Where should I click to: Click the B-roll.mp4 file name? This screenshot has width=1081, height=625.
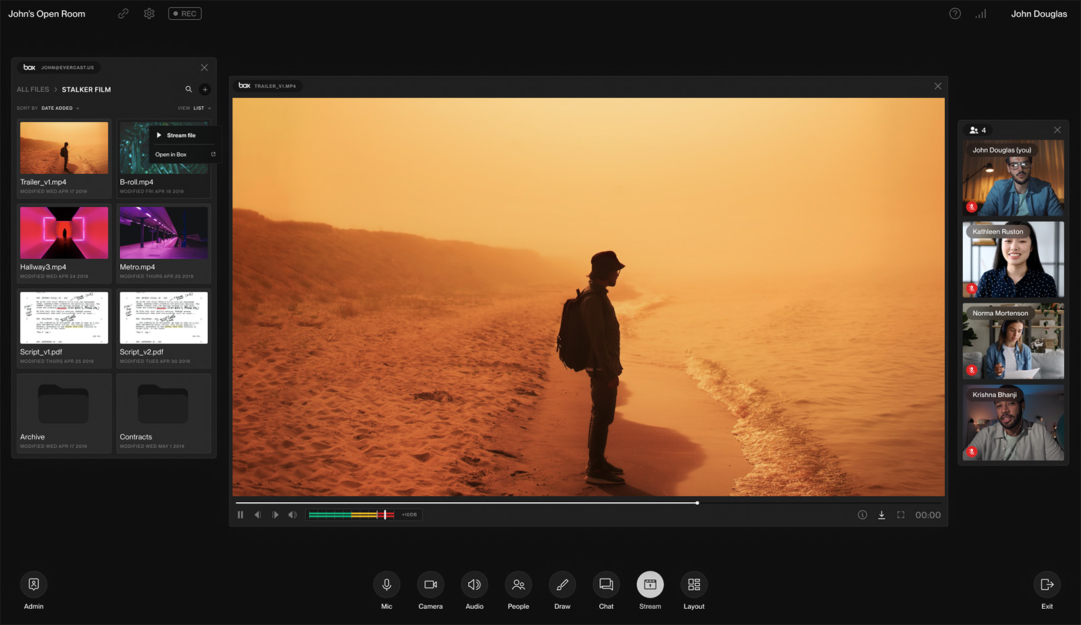click(x=136, y=182)
